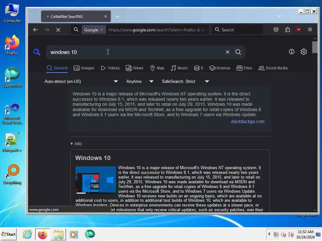This screenshot has width=322, height=241.
Task: Switch to the Music category tab
Action: coord(179,68)
